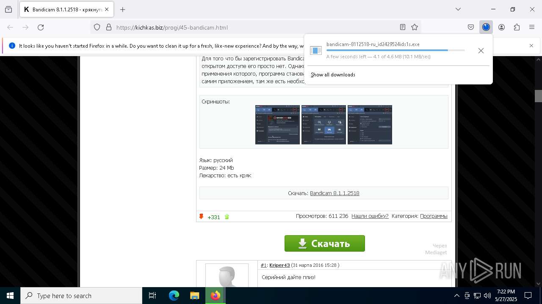Open Task View on taskbar
This screenshot has height=304, width=542.
coord(152,296)
